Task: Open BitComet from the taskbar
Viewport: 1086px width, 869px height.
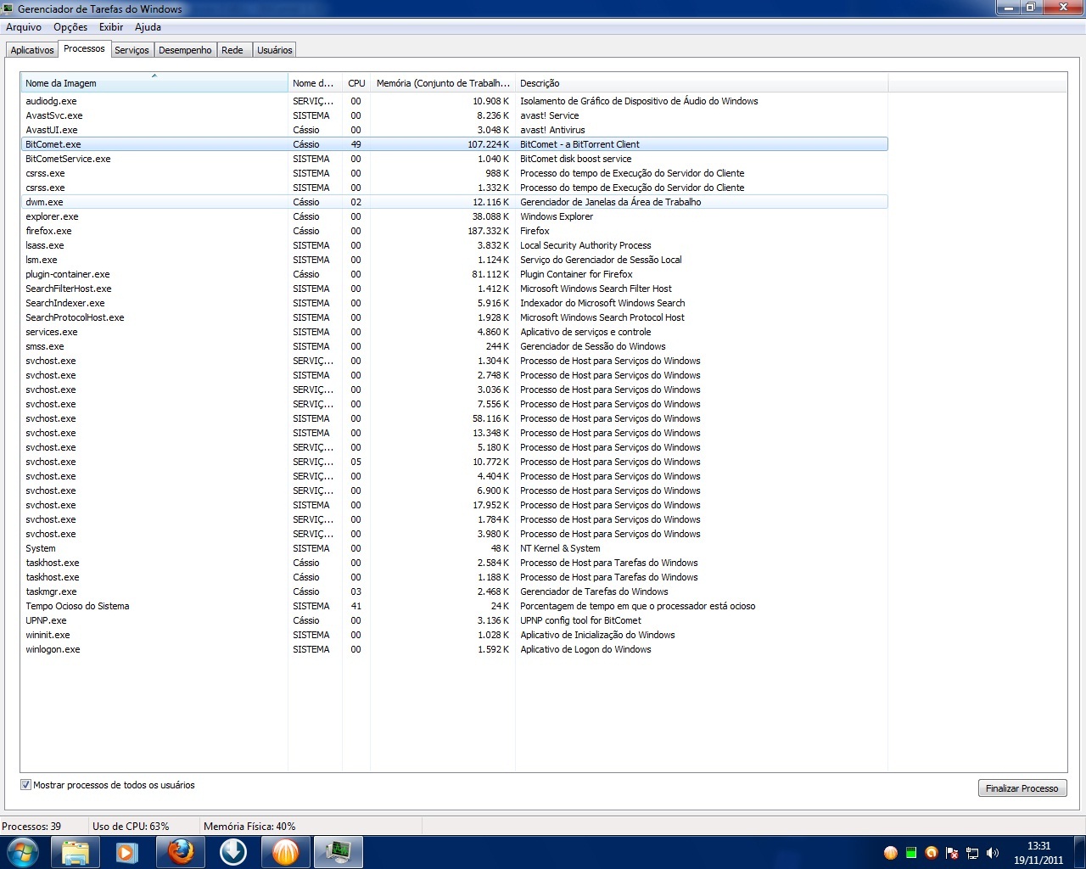Action: 285,851
